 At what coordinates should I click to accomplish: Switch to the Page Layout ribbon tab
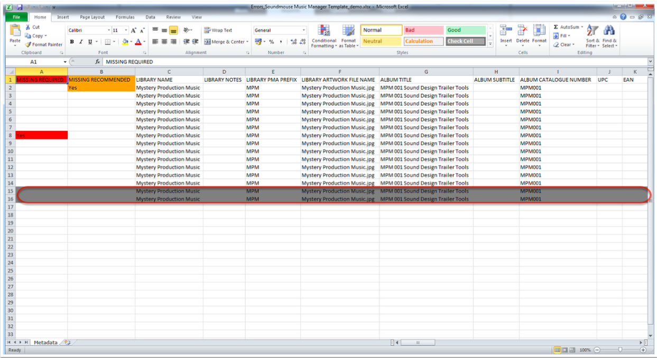click(x=92, y=17)
